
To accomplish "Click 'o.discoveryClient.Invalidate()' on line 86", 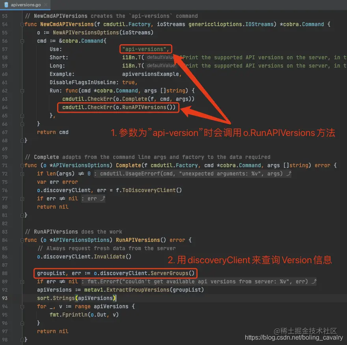I will click(84, 257).
